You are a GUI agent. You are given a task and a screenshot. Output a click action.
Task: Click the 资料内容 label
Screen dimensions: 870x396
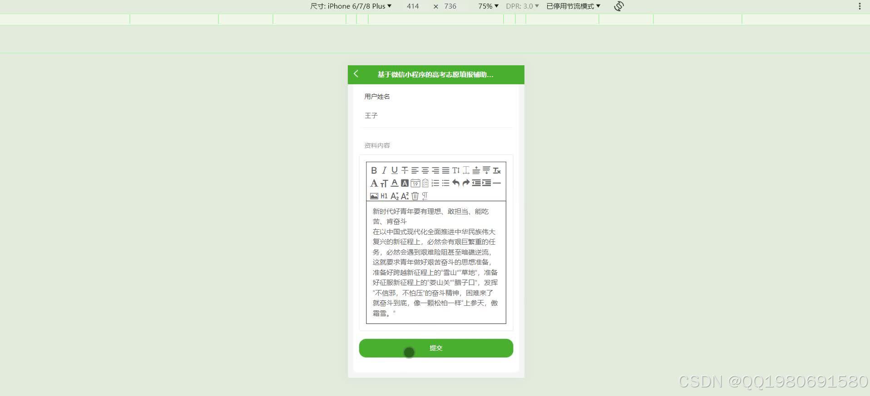[x=377, y=145]
